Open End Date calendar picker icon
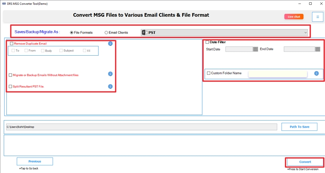325x173 pixels. pyautogui.click(x=318, y=49)
